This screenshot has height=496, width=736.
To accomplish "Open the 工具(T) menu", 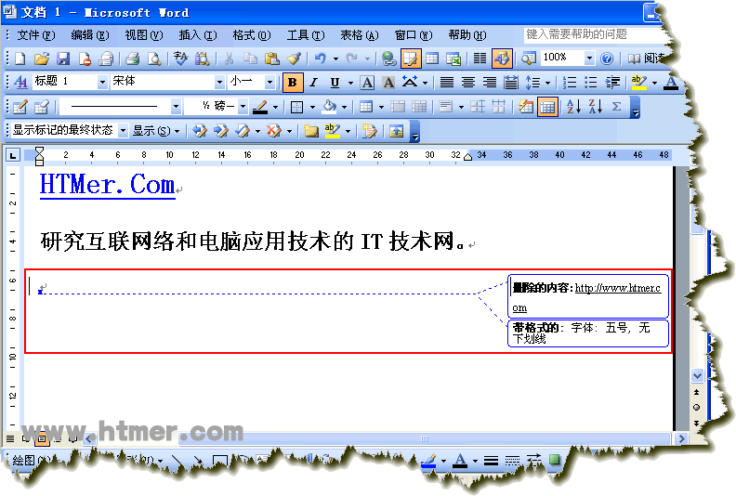I will click(306, 35).
